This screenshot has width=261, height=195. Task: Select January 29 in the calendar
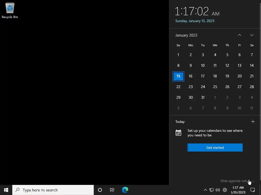(178, 97)
